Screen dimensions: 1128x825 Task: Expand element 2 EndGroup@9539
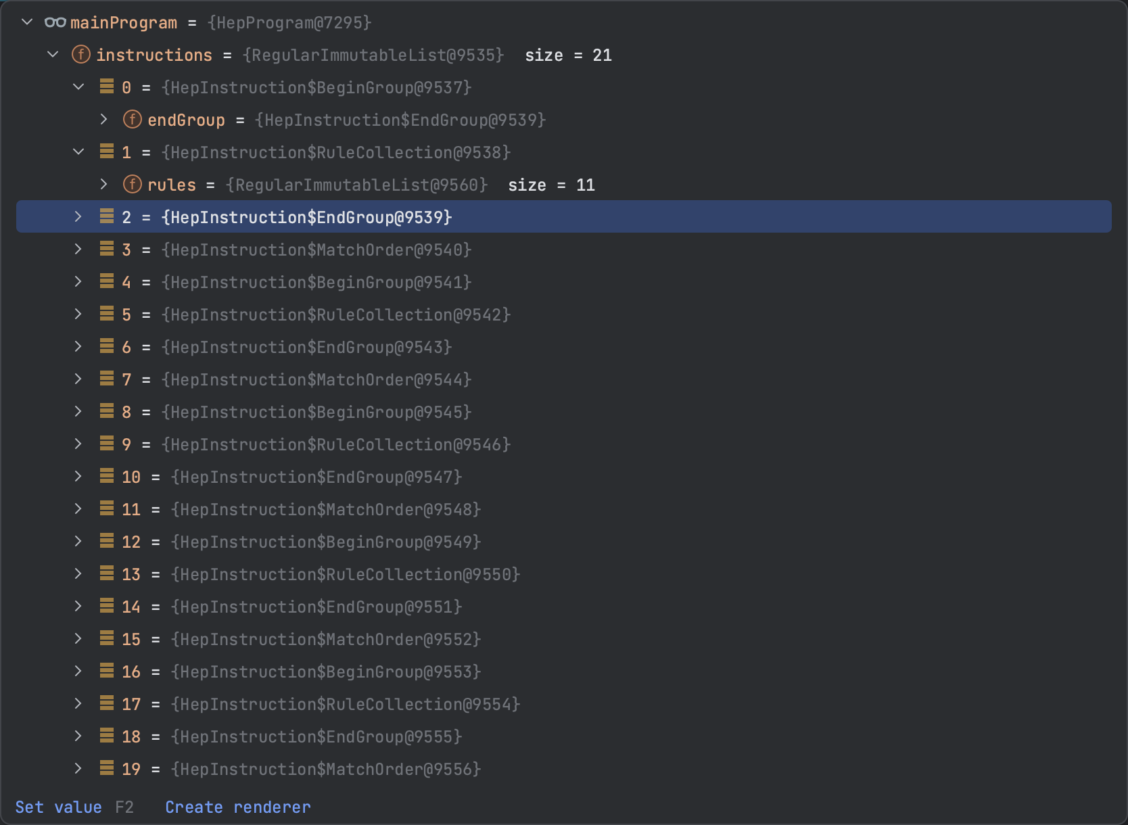78,216
